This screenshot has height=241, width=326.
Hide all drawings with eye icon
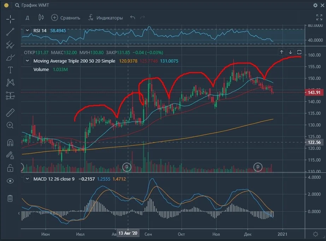pyautogui.click(x=10, y=181)
